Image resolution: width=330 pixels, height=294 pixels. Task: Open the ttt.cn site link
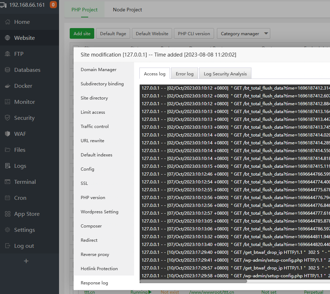click(x=90, y=292)
